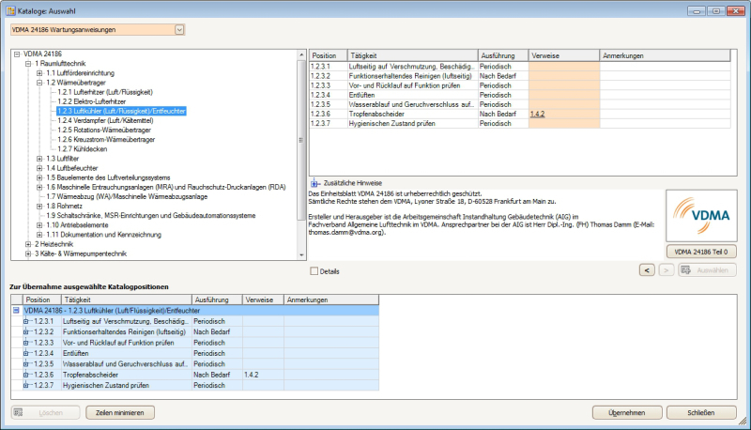Click the Löschen button
Viewport: 751px width, 430px height.
(x=45, y=413)
